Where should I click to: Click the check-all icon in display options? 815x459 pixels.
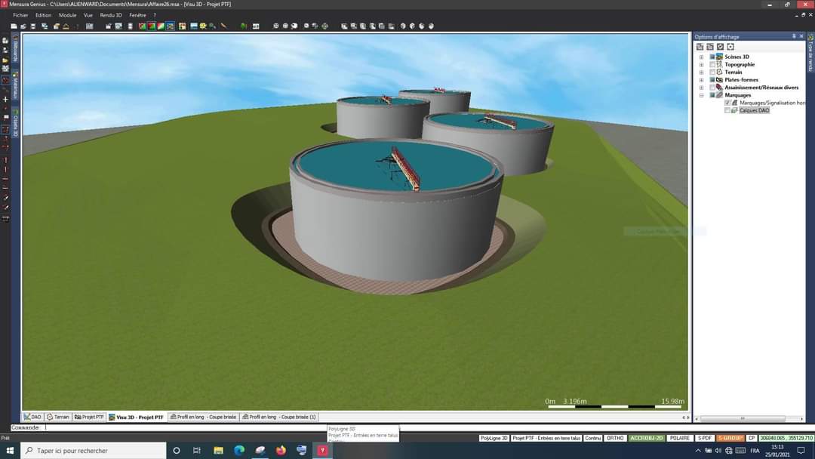click(720, 47)
